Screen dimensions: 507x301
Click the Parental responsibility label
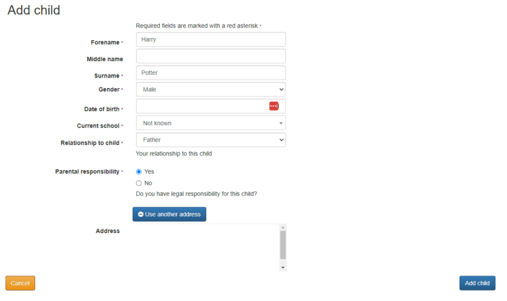pyautogui.click(x=87, y=172)
